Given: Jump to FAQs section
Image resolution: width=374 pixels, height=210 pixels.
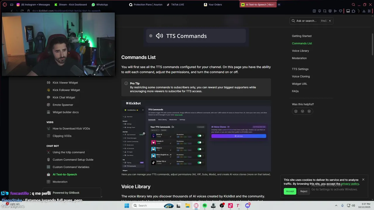Looking at the screenshot, I should [x=295, y=91].
